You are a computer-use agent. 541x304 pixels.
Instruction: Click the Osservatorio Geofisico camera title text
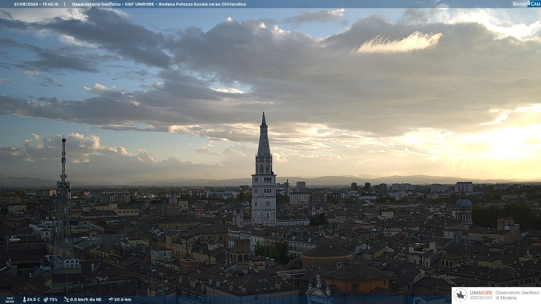[x=159, y=4]
